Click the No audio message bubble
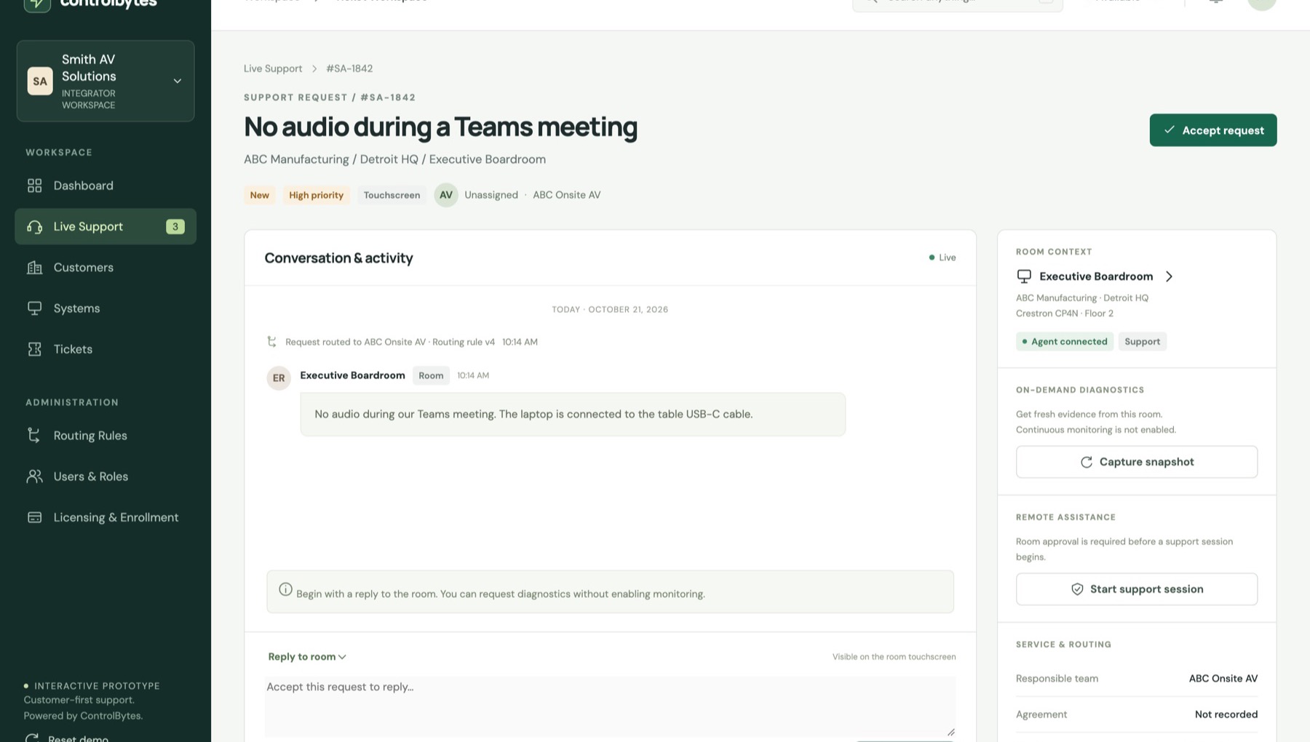This screenshot has height=742, width=1310. coord(573,415)
